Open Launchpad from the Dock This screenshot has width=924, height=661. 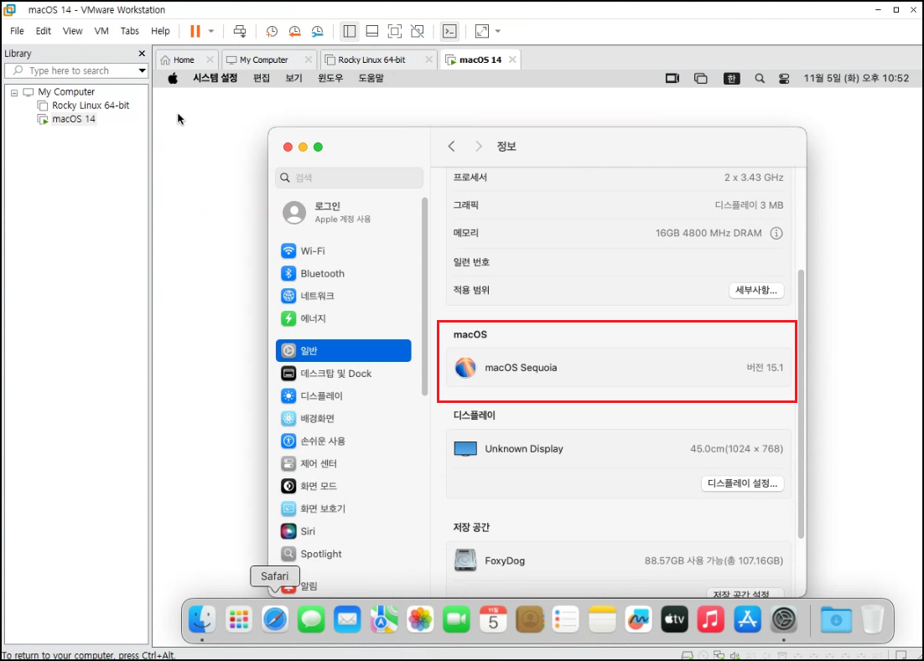(239, 619)
